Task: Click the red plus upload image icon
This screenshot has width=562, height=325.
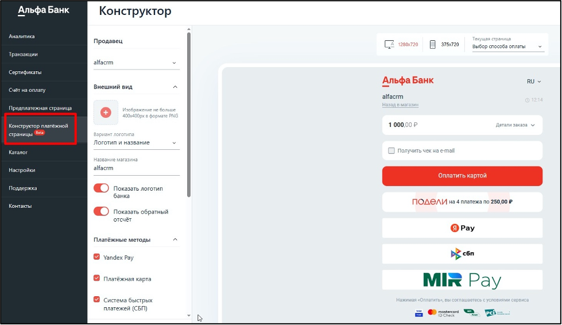Action: 106,113
